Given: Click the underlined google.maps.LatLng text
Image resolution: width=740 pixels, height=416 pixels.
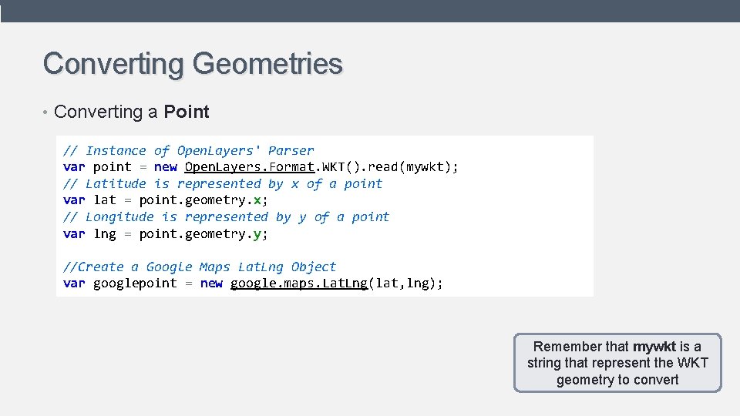Looking at the screenshot, I should tap(299, 283).
